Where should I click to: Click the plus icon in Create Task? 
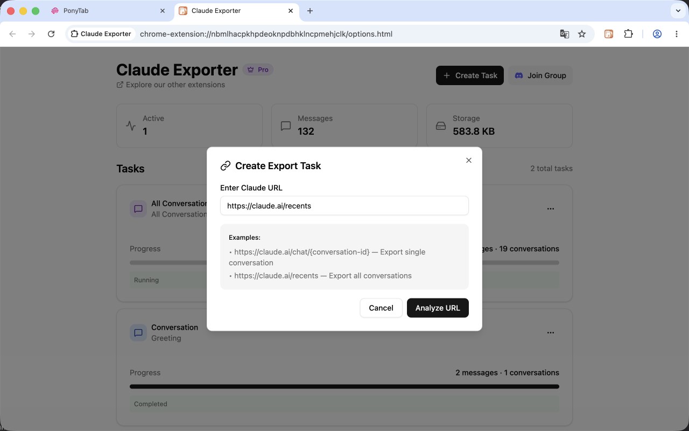tap(446, 75)
